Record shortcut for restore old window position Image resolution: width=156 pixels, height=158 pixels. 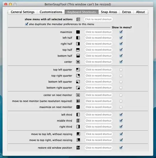pos(99,148)
